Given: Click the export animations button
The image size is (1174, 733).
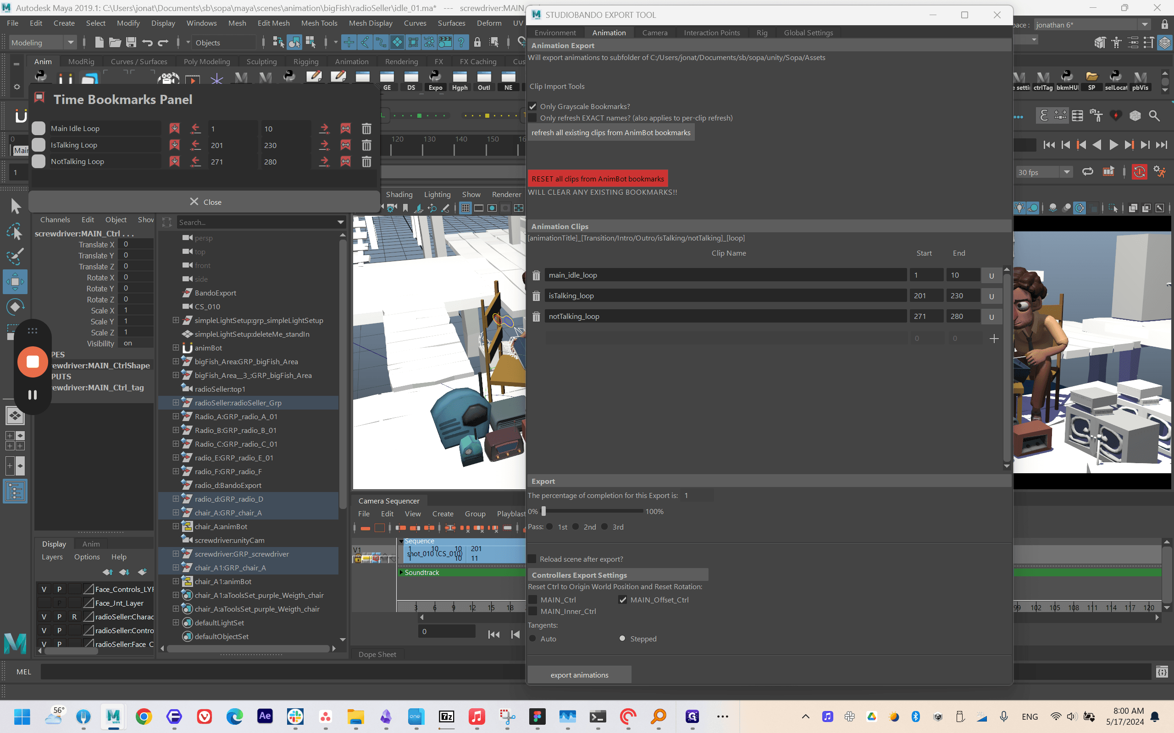Looking at the screenshot, I should pos(579,675).
